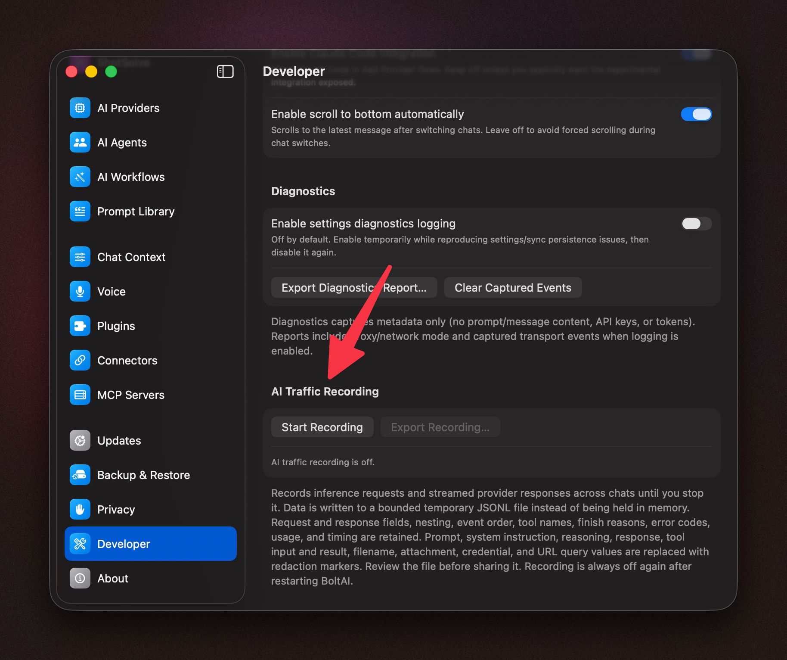This screenshot has height=660, width=787.
Task: Click the Developer tools icon
Action: tap(80, 544)
